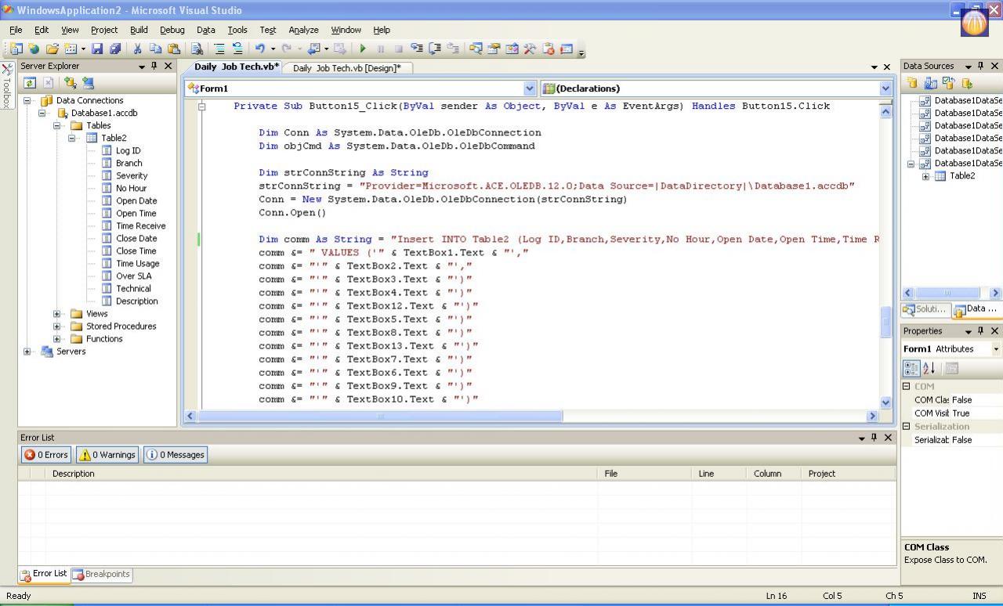The height and width of the screenshot is (606, 1003).
Task: Click the Save icon in the toolbar
Action: [x=97, y=49]
